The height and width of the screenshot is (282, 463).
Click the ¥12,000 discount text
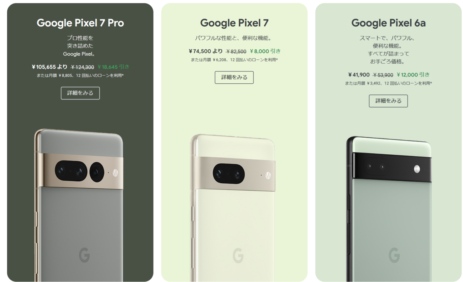click(x=413, y=74)
